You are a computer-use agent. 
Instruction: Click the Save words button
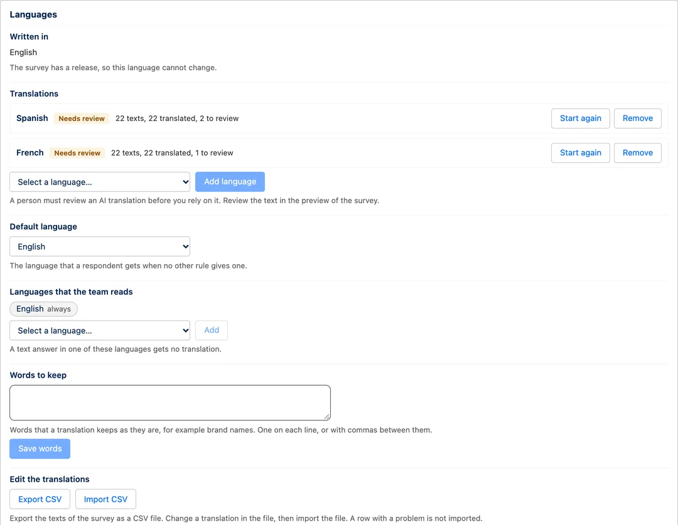40,448
